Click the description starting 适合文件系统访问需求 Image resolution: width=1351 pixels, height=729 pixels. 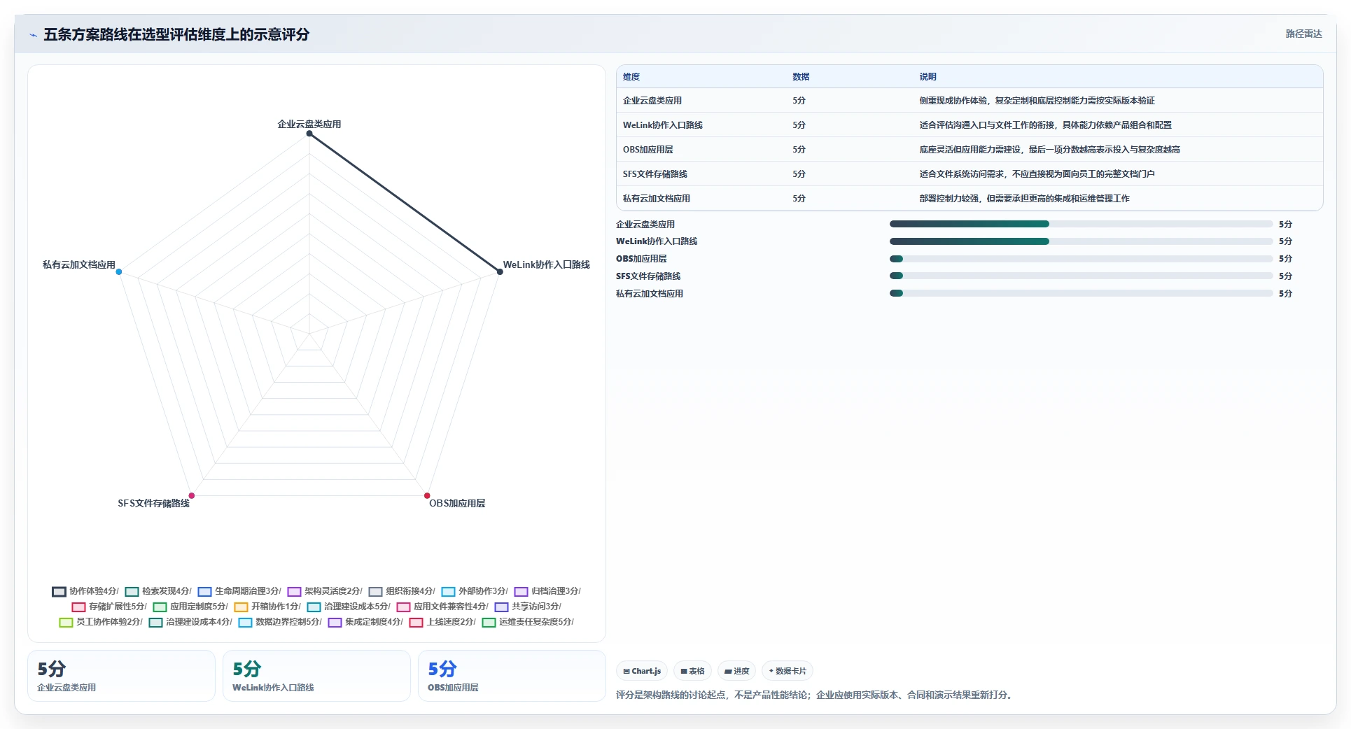pyautogui.click(x=1037, y=174)
